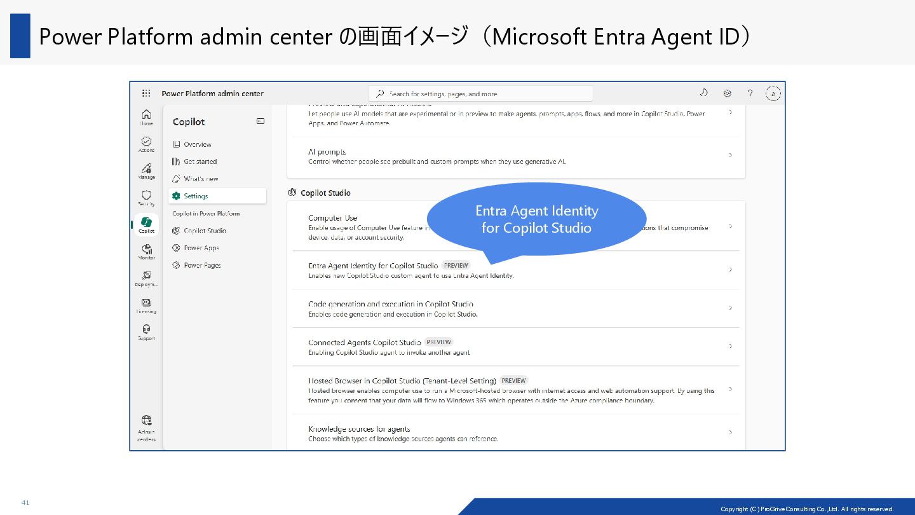
Task: Expand Hosted Browser setting chevron
Action: pos(731,389)
